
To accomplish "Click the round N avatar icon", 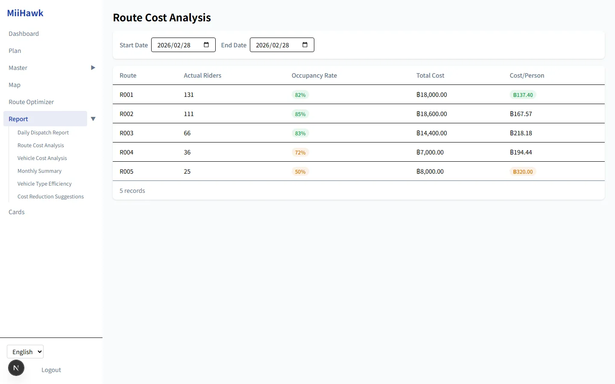I will click(16, 368).
